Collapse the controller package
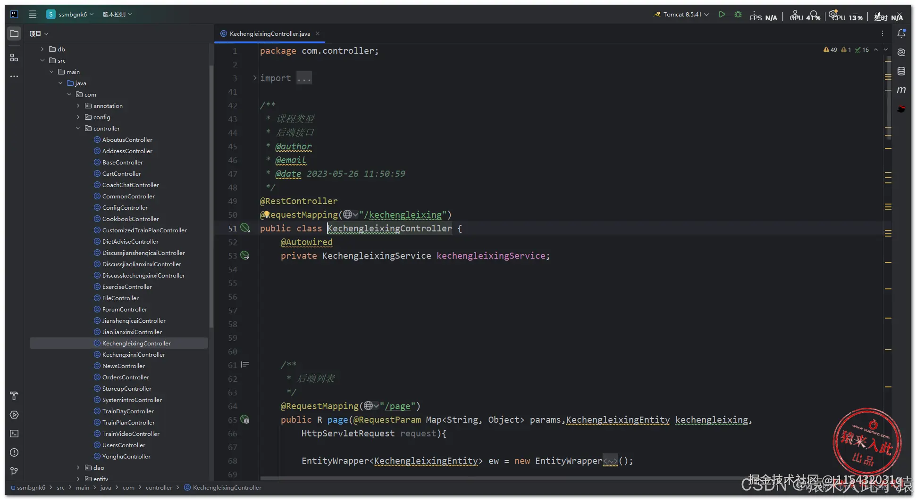The height and width of the screenshot is (500, 916). click(78, 128)
